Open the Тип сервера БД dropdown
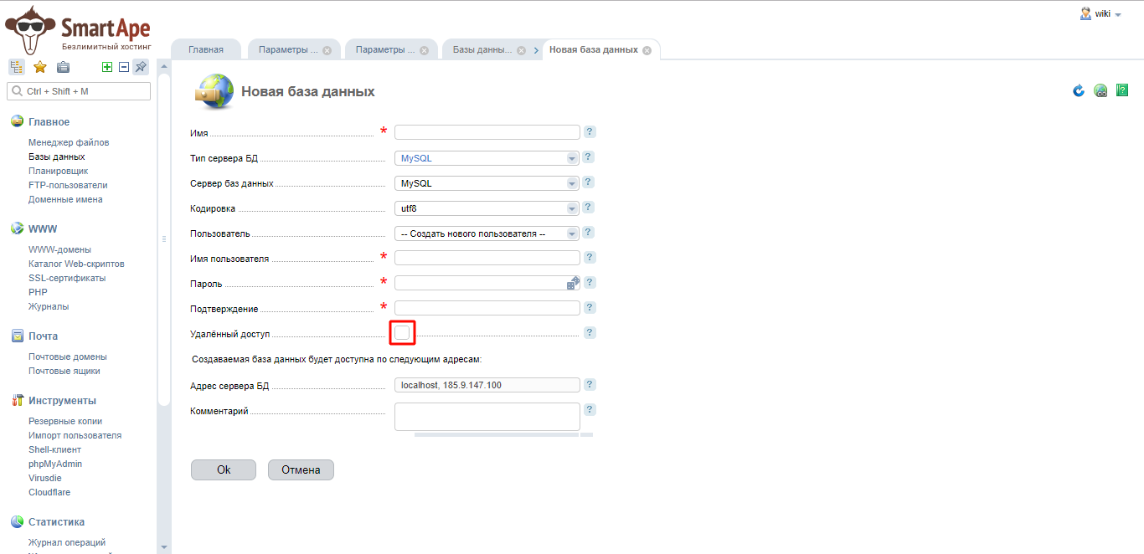The width and height of the screenshot is (1144, 554). click(x=487, y=158)
